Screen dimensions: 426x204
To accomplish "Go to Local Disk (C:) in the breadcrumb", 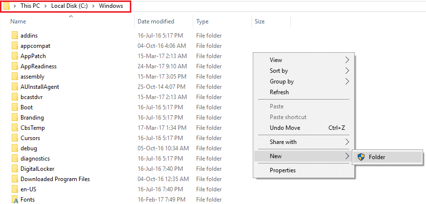I will coord(70,6).
